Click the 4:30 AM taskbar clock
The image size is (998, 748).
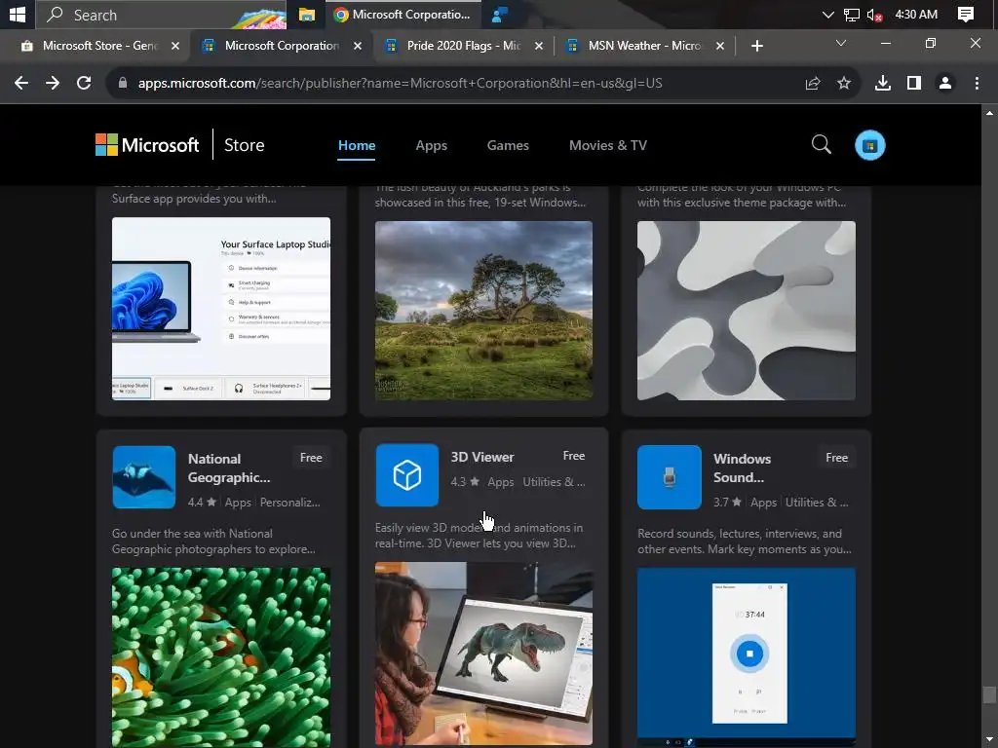coord(915,14)
